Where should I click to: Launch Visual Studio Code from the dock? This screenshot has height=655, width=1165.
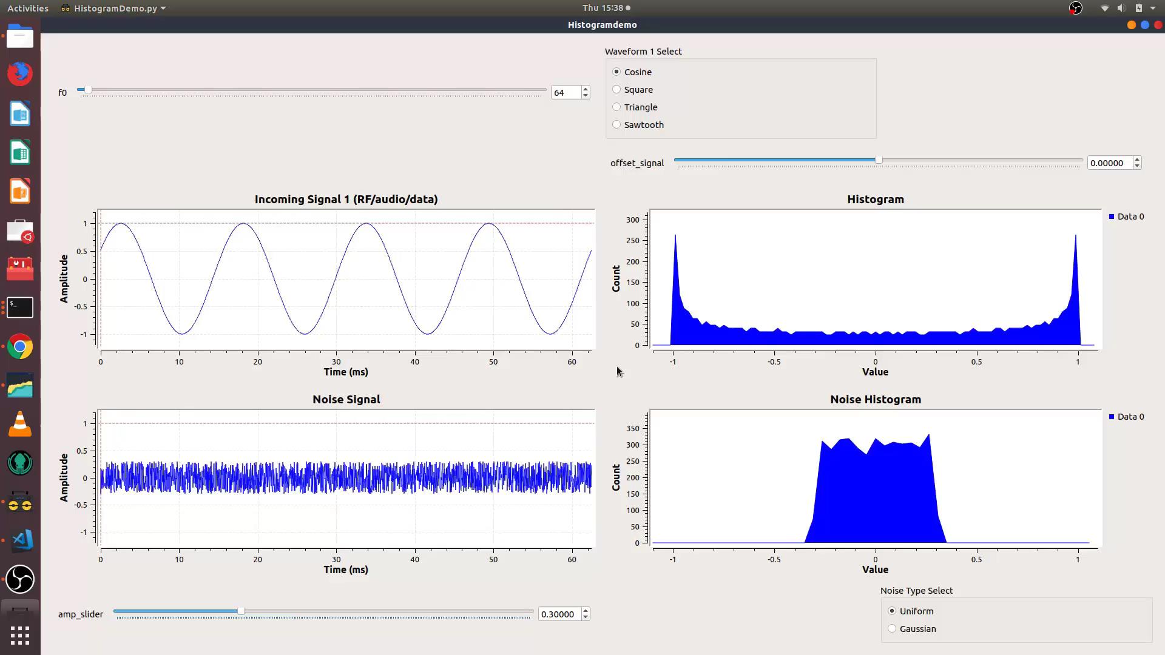(x=20, y=540)
